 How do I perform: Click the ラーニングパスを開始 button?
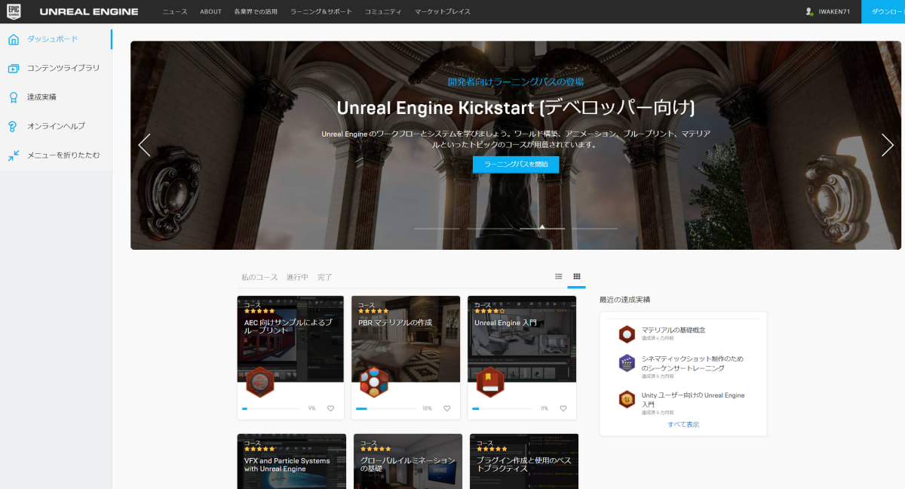[x=516, y=164]
